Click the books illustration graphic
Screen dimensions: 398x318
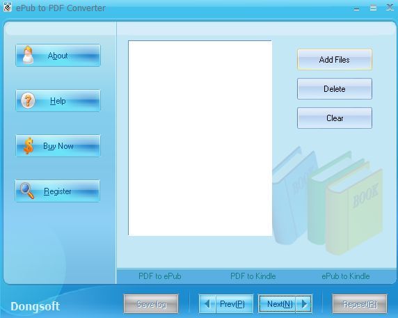click(x=328, y=200)
